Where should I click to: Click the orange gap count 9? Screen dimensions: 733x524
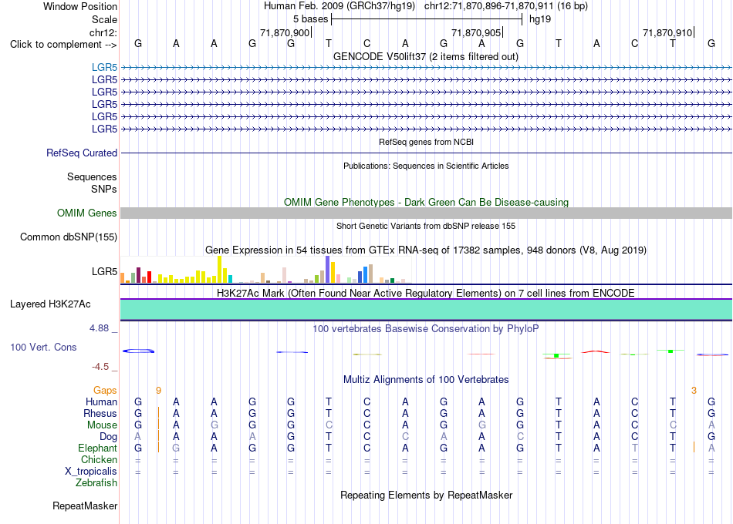click(x=158, y=391)
